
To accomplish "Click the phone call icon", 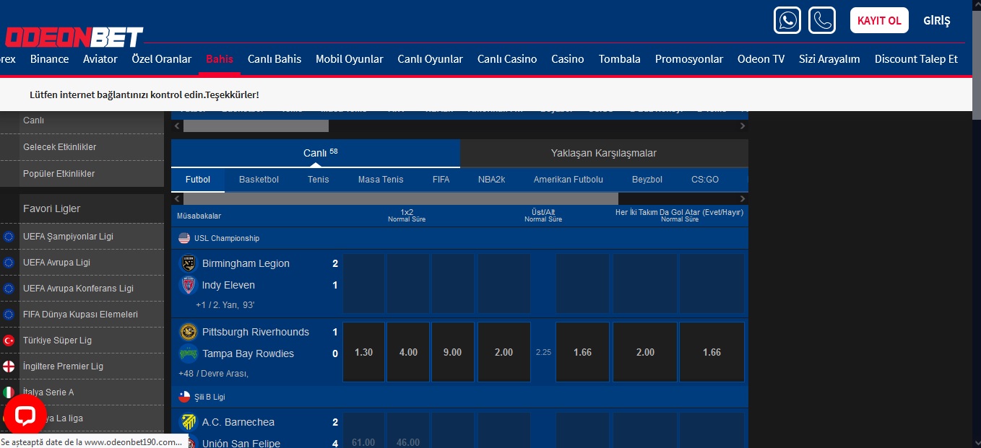I will 821,20.
